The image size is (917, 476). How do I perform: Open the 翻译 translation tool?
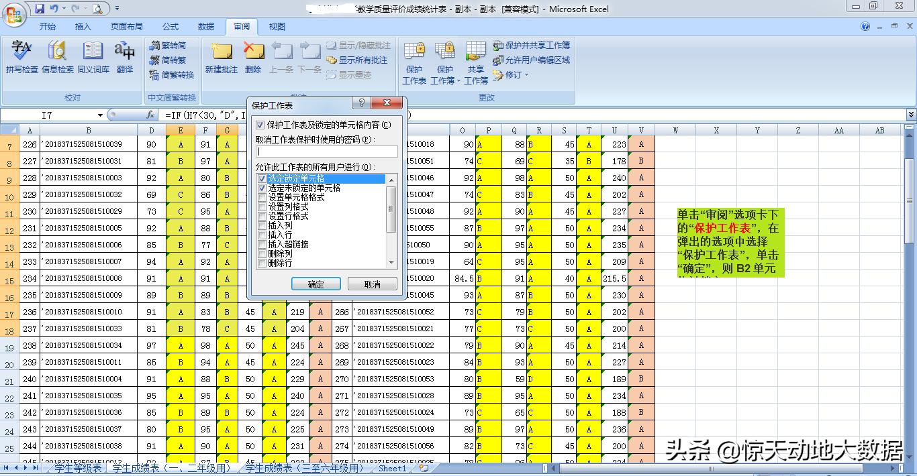point(124,57)
